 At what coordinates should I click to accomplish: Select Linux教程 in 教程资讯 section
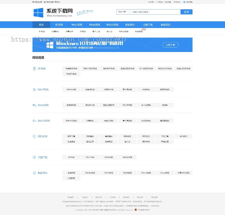tap(165, 173)
